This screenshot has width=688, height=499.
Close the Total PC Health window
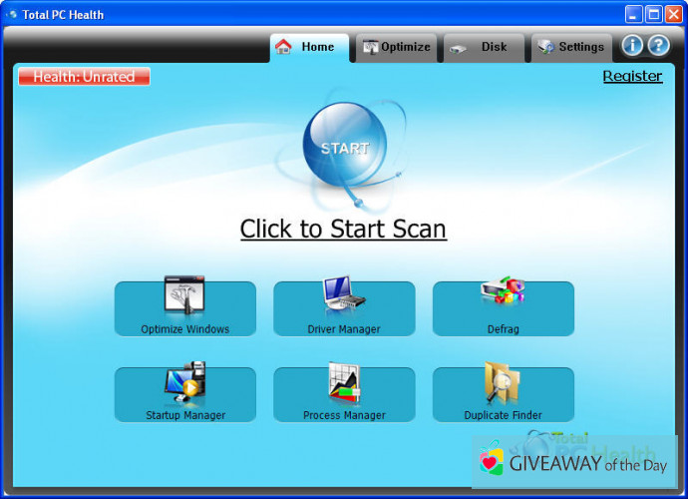673,14
